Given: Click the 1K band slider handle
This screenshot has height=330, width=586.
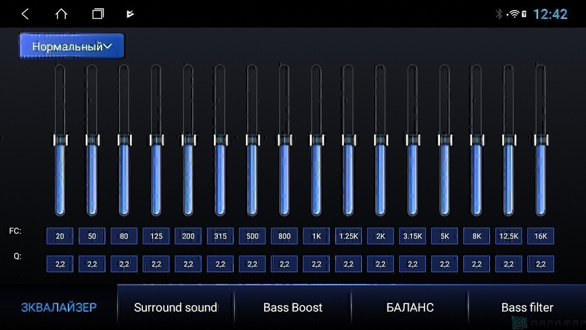Looking at the screenshot, I should click(316, 140).
